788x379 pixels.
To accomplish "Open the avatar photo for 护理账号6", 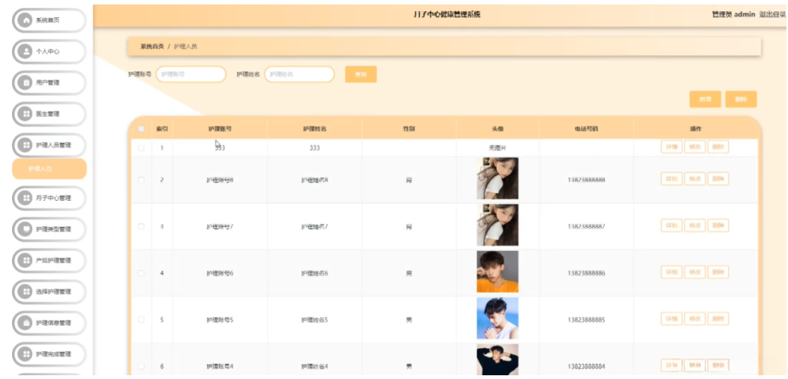I will tap(498, 272).
